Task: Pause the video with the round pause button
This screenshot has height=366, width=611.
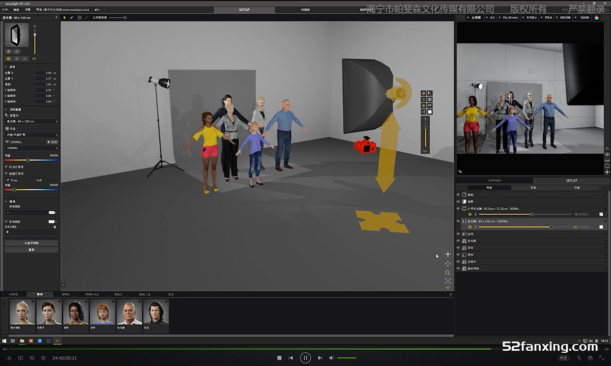Action: (305, 358)
